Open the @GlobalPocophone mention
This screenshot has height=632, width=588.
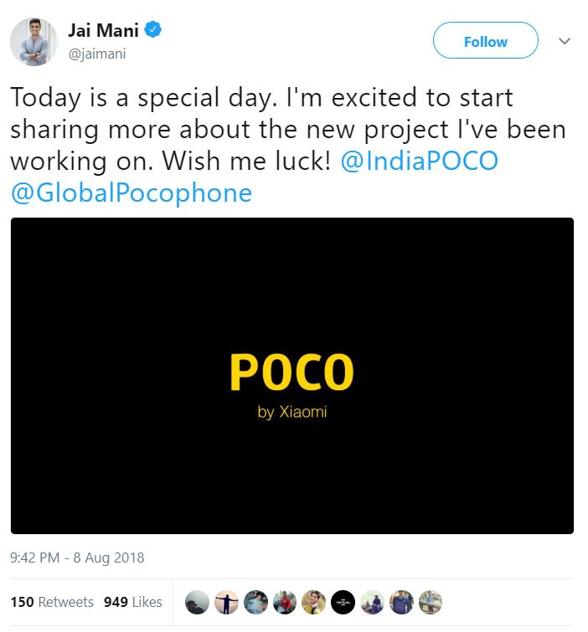(x=132, y=193)
